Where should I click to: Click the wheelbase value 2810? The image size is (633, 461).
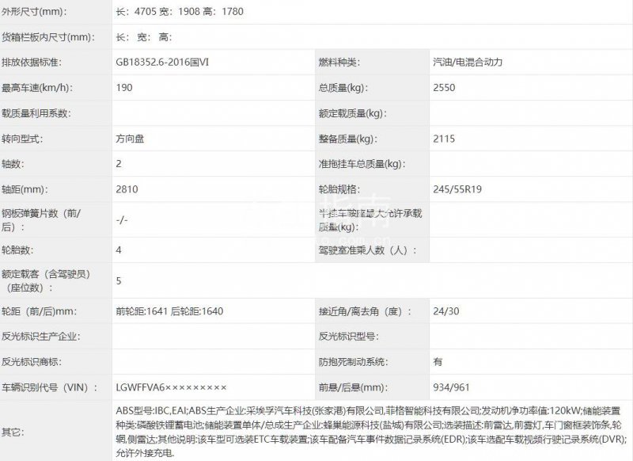127,189
